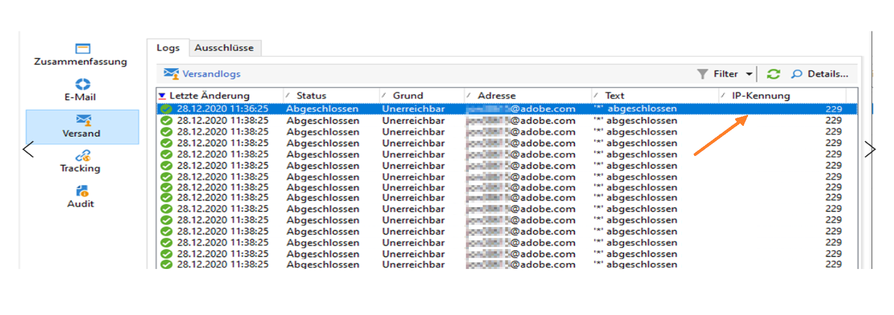Open the E-Mail section icon
The height and width of the screenshot is (315, 894).
point(82,84)
